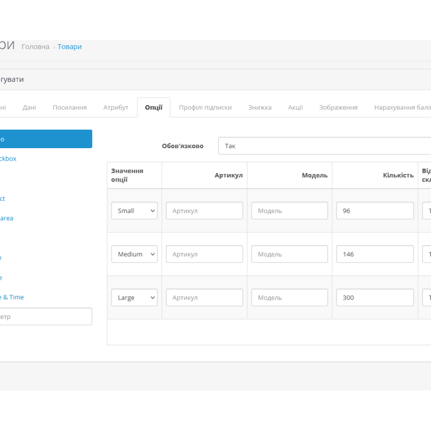The image size is (431, 431).
Task: Switch to the Посилання tab
Action: (69, 107)
